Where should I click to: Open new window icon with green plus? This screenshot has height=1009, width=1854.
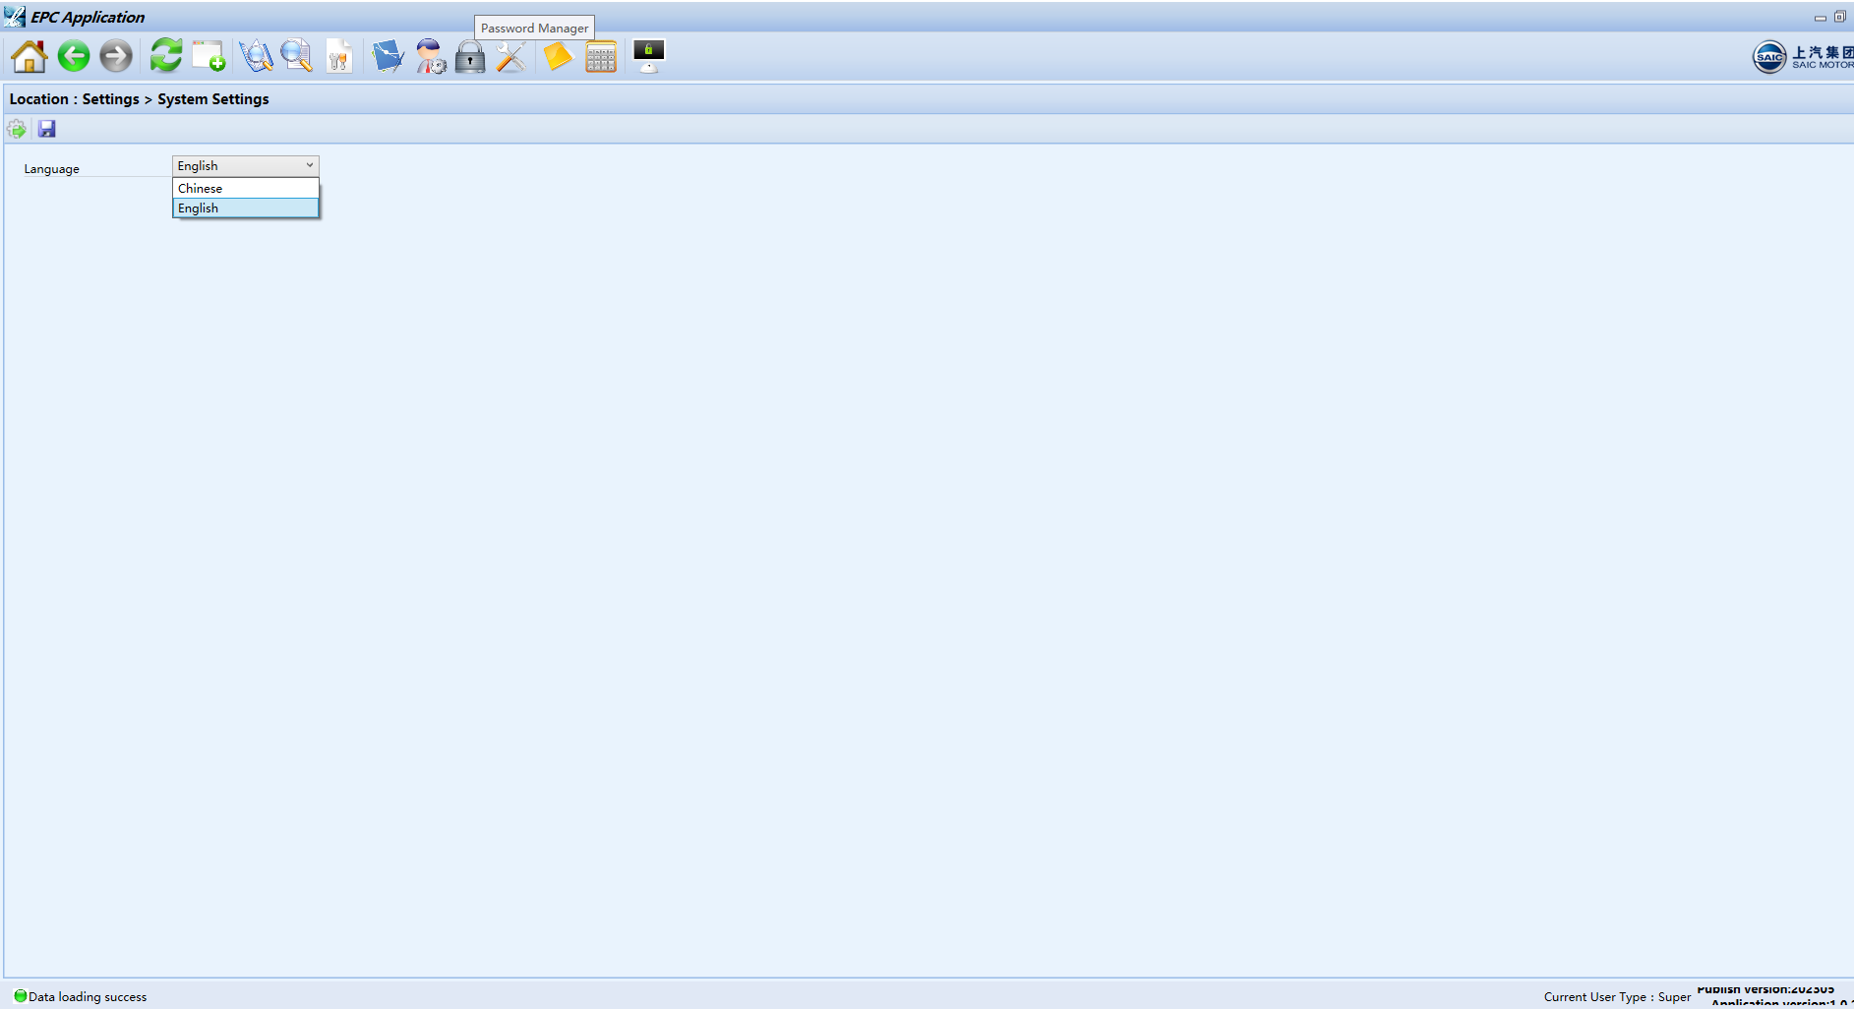coord(209,57)
